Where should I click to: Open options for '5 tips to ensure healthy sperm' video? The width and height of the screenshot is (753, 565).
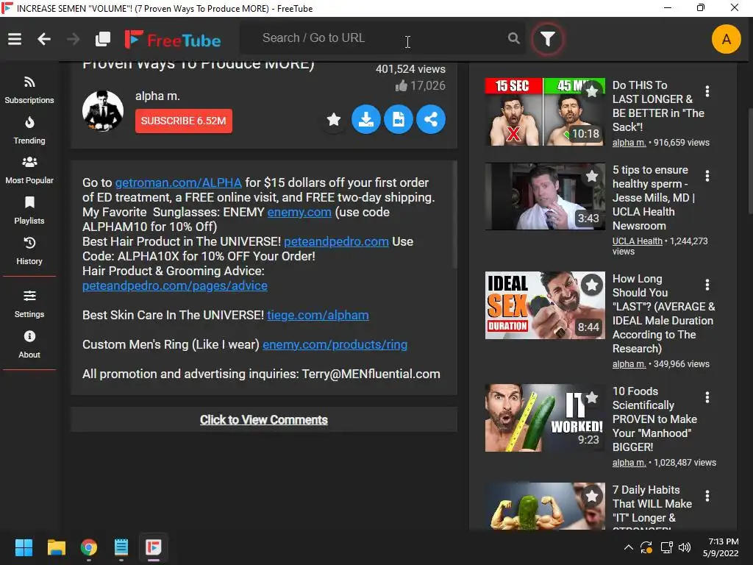pos(707,176)
